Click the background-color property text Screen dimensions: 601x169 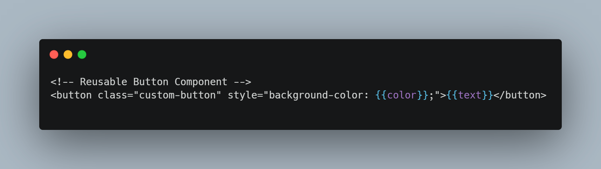tap(316, 95)
